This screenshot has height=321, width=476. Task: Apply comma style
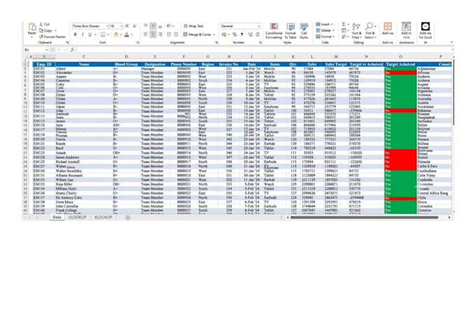pos(241,34)
